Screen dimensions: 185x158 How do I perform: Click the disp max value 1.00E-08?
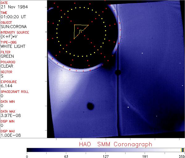click(9, 135)
